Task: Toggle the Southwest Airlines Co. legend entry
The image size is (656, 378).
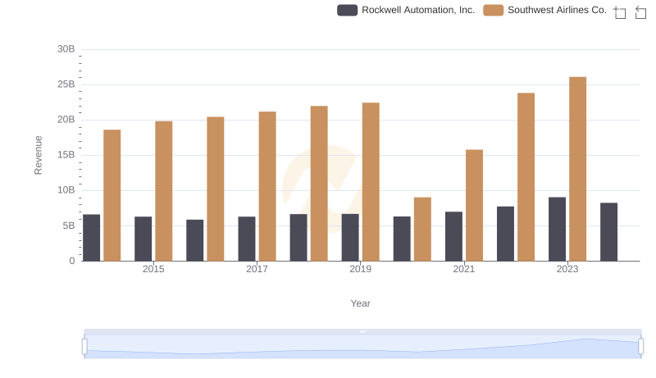Action: 544,10
